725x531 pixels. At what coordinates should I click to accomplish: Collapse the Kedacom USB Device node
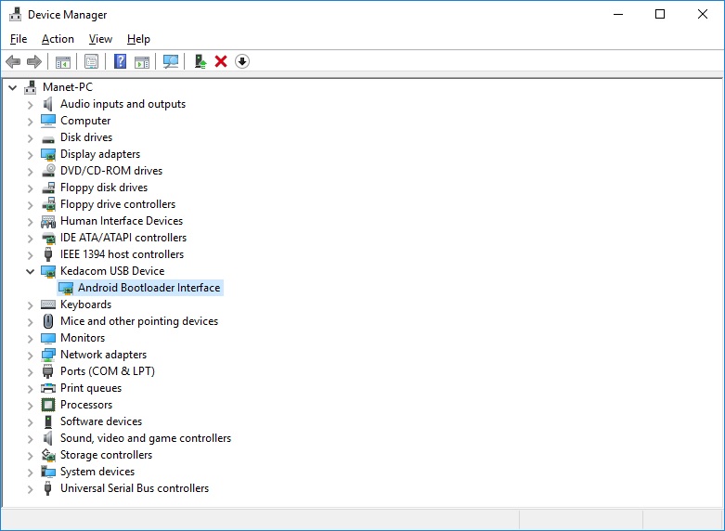pyautogui.click(x=30, y=271)
